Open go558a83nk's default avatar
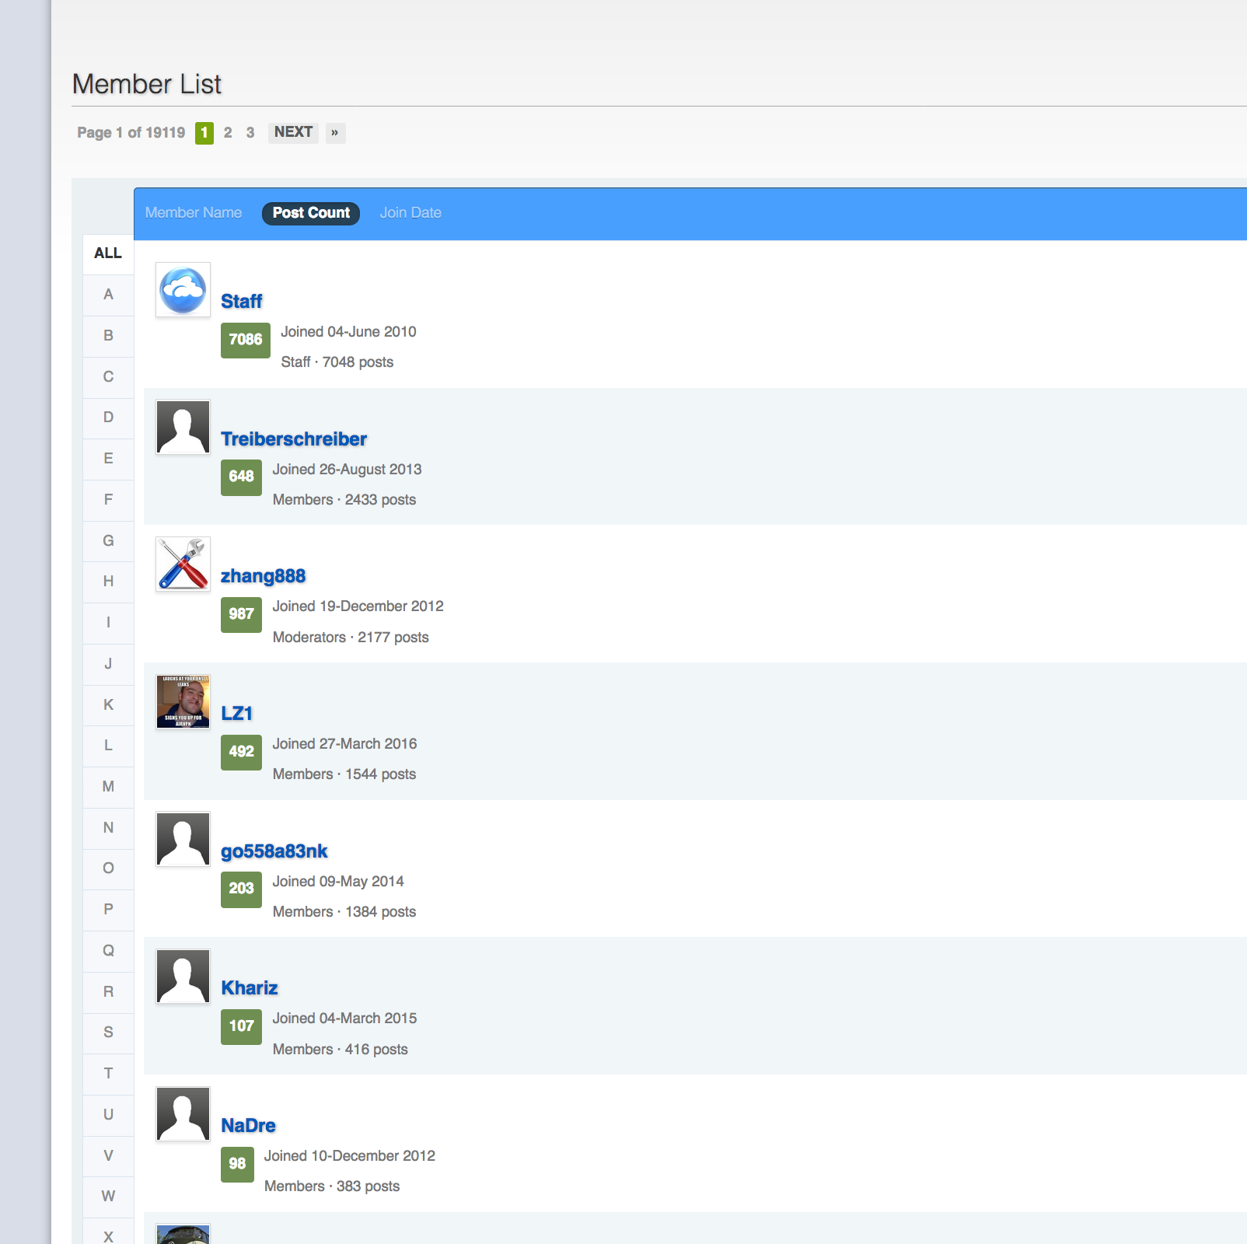Image resolution: width=1247 pixels, height=1244 pixels. pyautogui.click(x=183, y=839)
